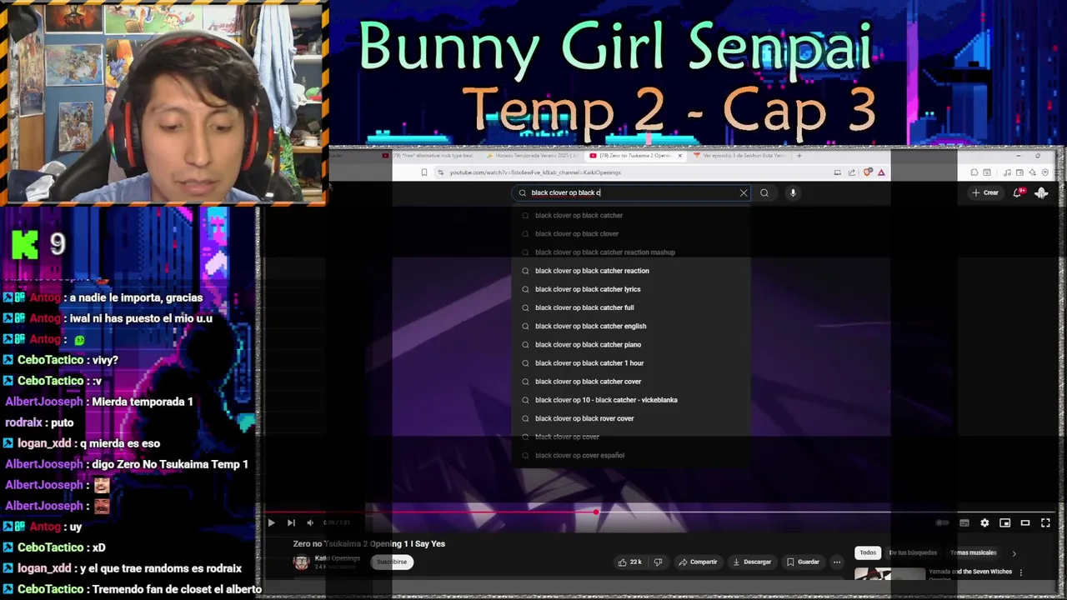Select suggestion 'black clover op black catcher 1 hour'
Viewport: 1067px width, 600px height.
[631, 362]
